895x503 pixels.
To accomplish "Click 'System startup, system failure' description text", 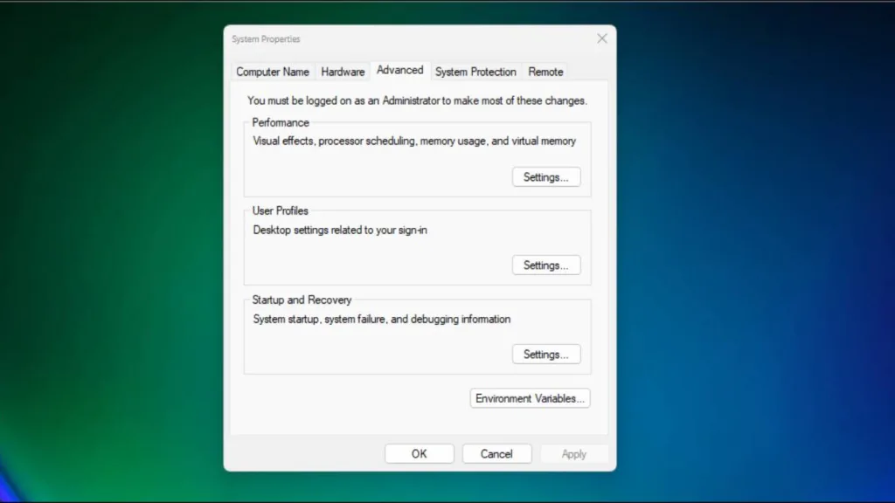I will (x=381, y=319).
